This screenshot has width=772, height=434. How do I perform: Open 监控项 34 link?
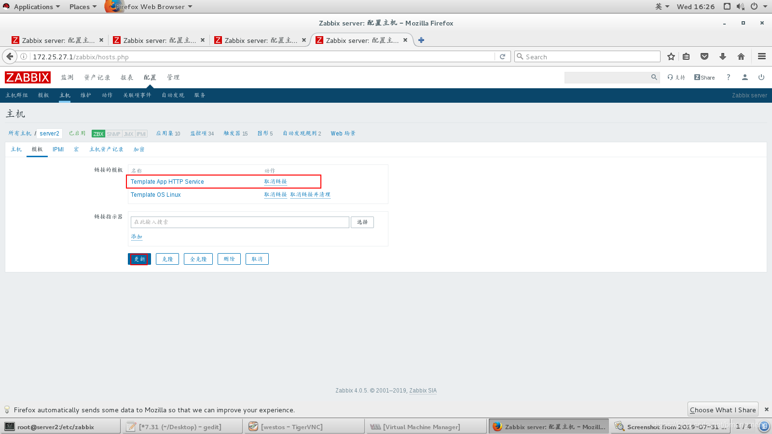coord(202,134)
